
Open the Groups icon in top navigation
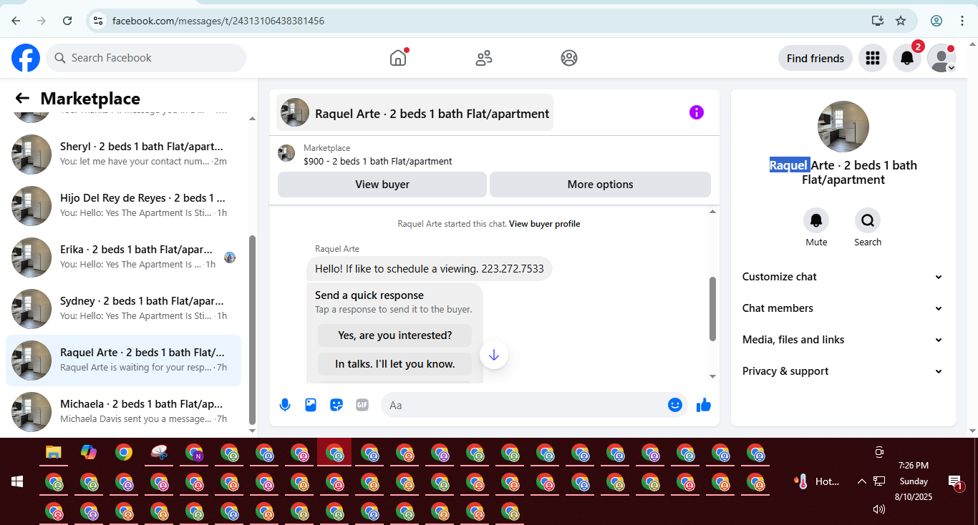569,58
